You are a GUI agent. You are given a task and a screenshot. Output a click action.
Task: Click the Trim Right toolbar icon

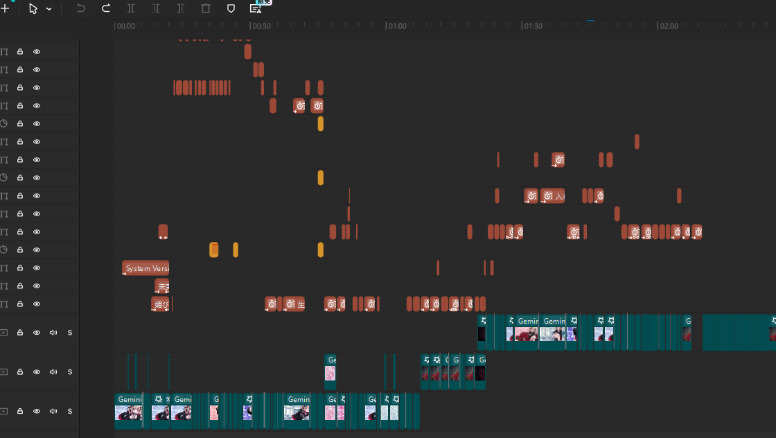click(181, 8)
